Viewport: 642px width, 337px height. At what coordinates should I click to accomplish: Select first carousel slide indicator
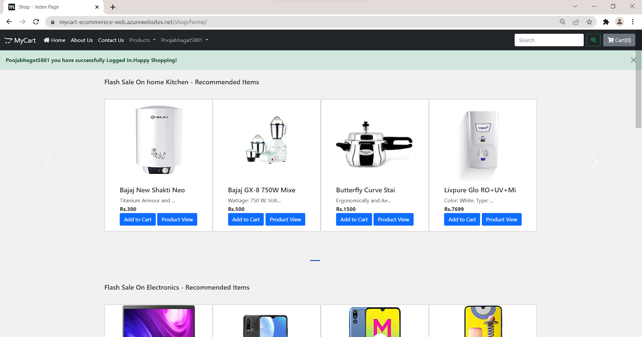click(315, 261)
